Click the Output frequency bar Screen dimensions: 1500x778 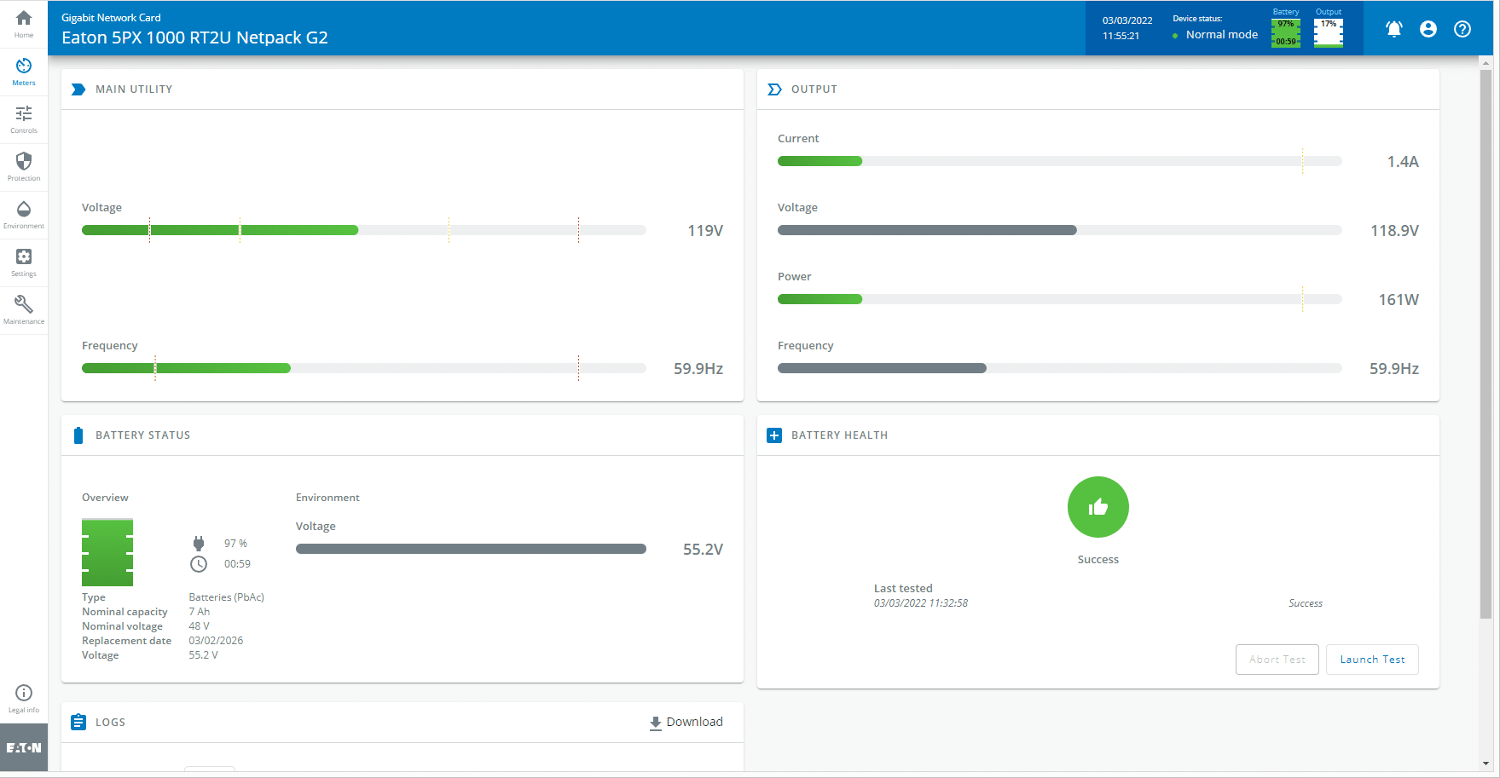(1060, 368)
